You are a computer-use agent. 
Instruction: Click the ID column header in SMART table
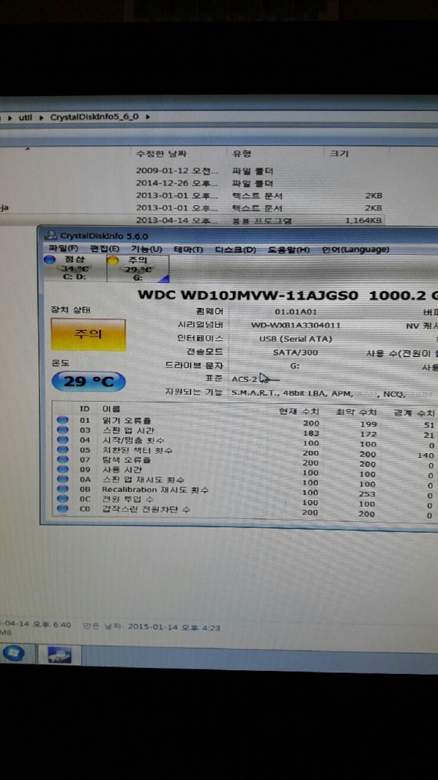click(x=85, y=409)
